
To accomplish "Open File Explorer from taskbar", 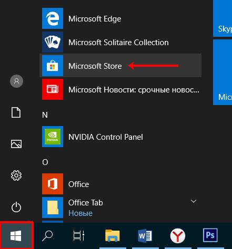I will pos(112,236).
